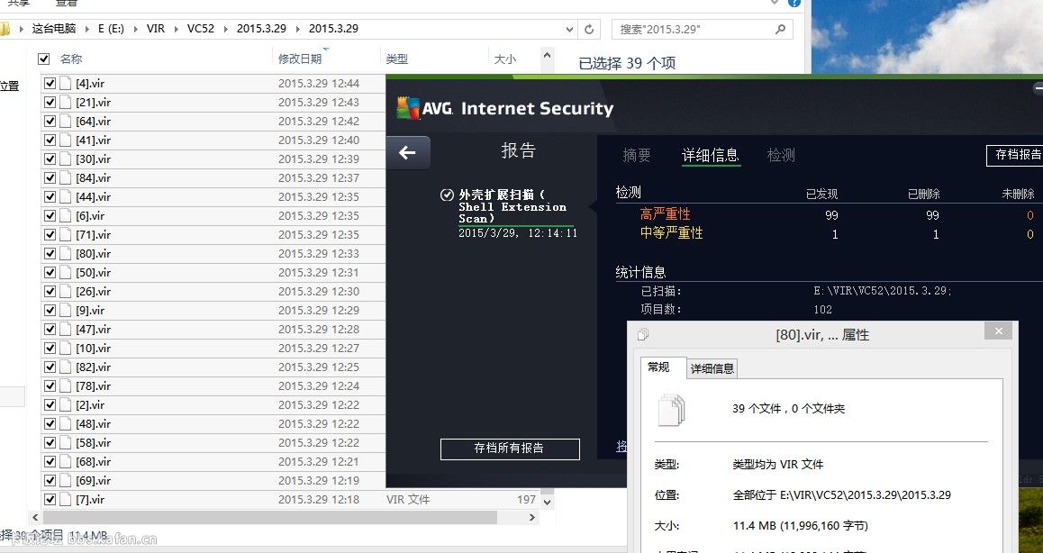1043x553 pixels.
Task: Click the file icon of [80].vir
Action: pyautogui.click(x=65, y=254)
